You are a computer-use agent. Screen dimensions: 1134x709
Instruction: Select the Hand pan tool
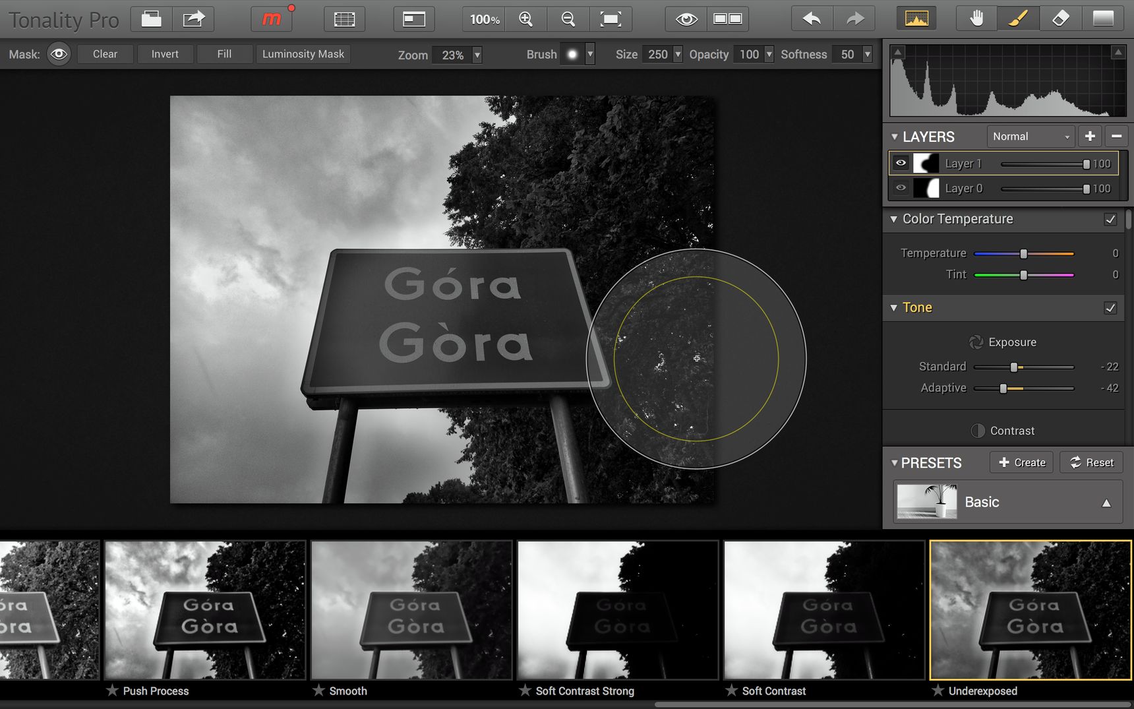pyautogui.click(x=977, y=19)
